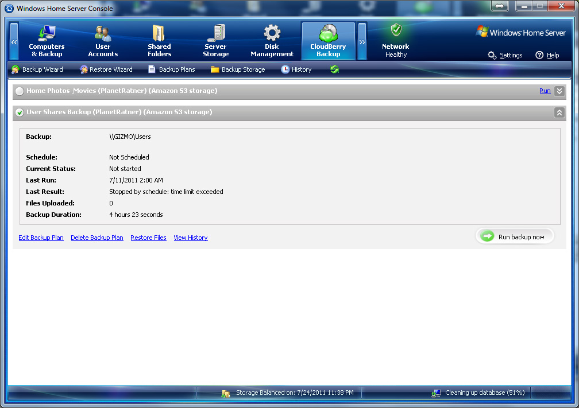Viewport: 579px width, 408px height.
Task: Click Cleaning up database status icon
Action: coord(436,393)
